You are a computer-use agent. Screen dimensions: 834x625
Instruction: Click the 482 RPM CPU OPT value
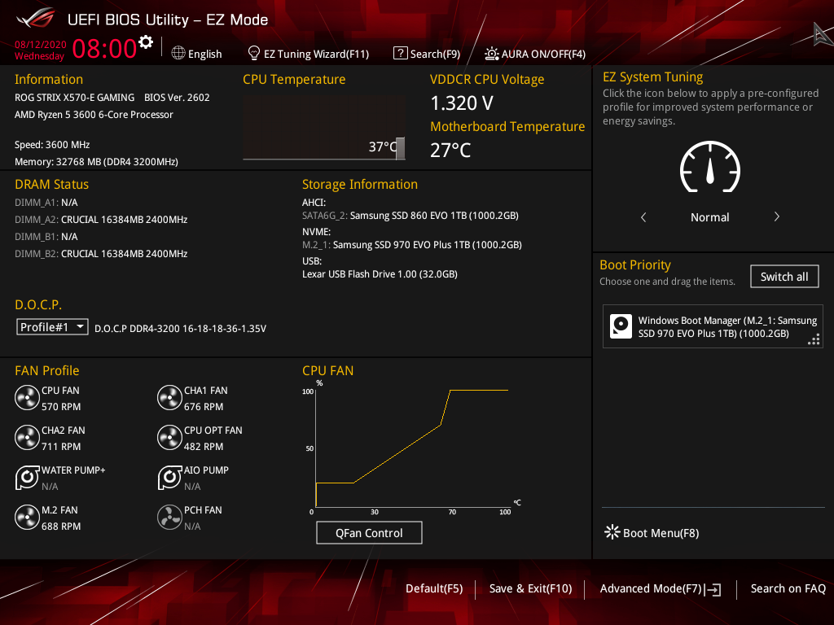pos(204,446)
